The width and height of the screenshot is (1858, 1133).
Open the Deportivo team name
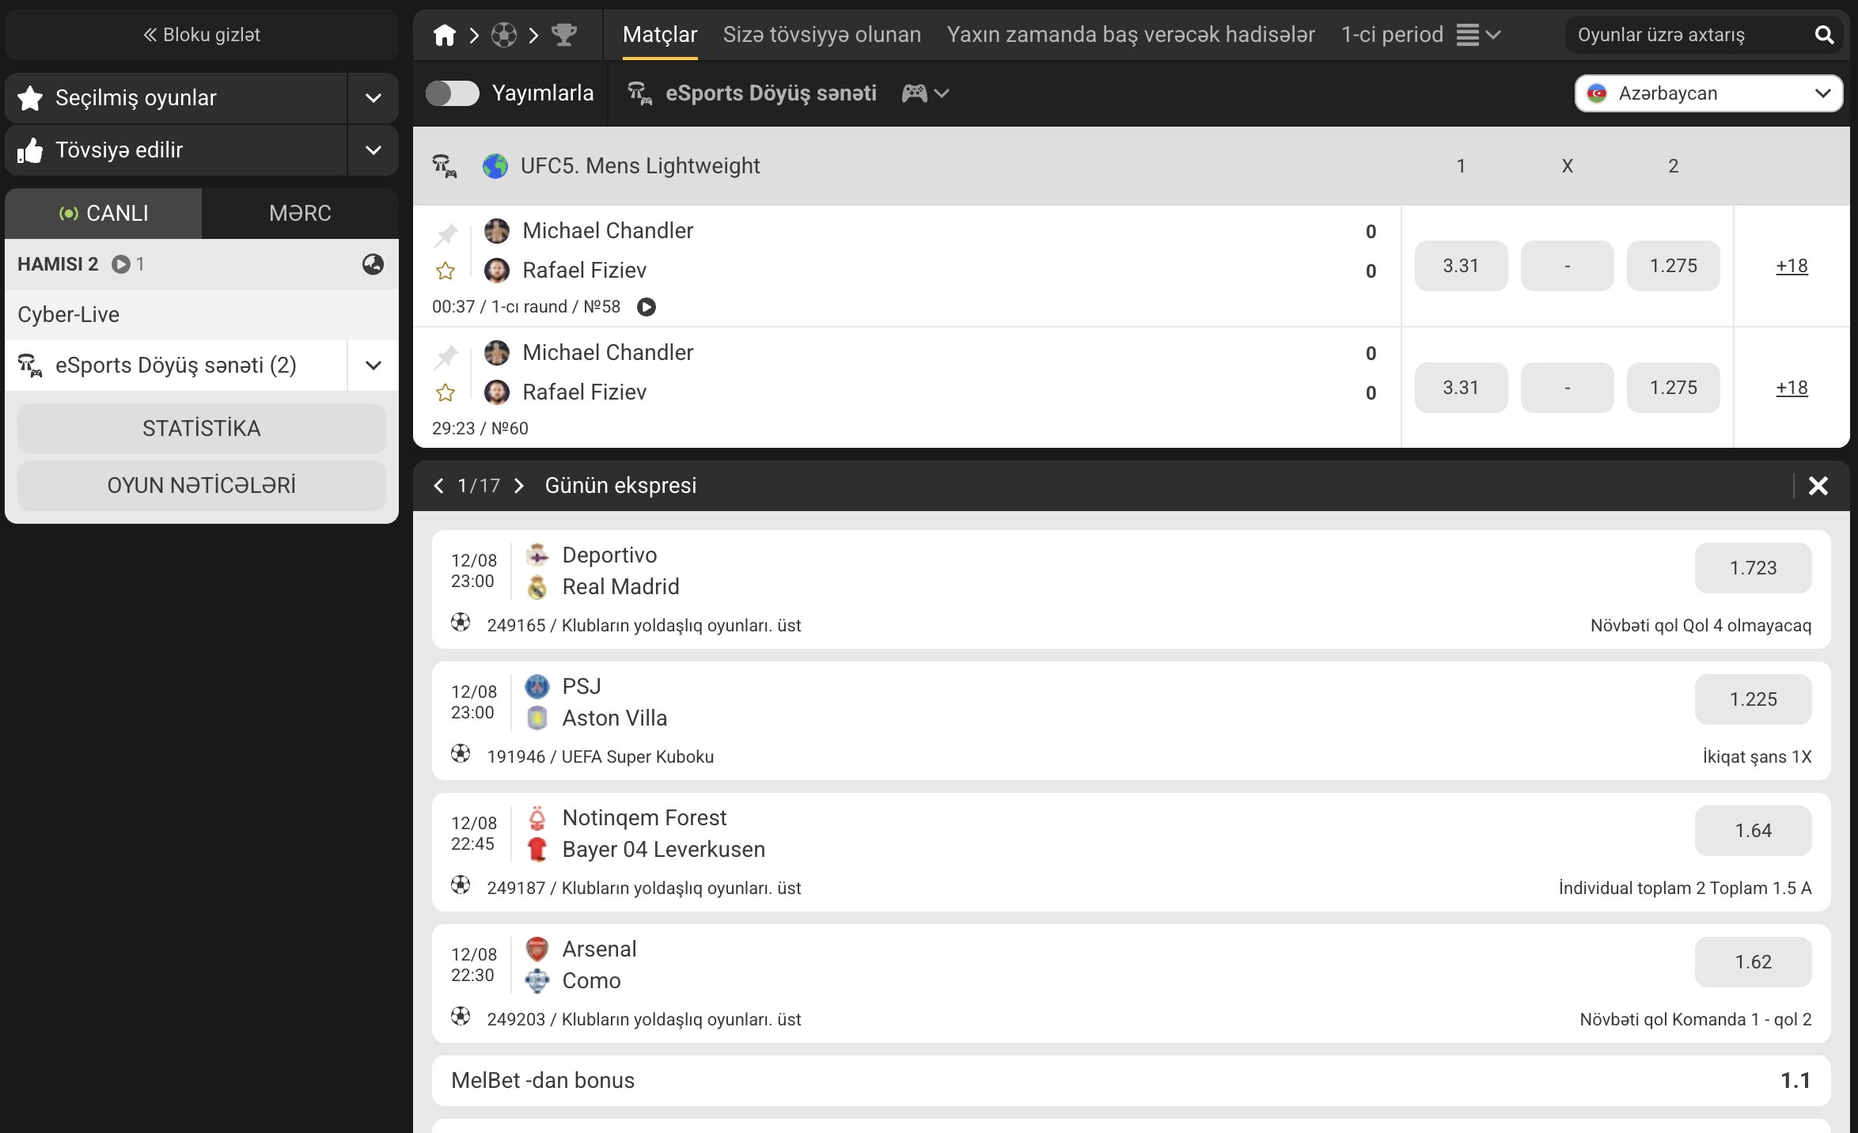point(610,555)
